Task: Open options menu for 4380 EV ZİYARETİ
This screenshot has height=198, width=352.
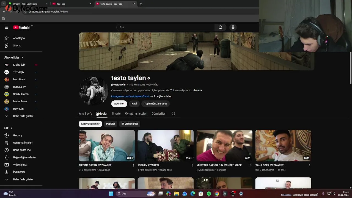Action: [x=192, y=166]
